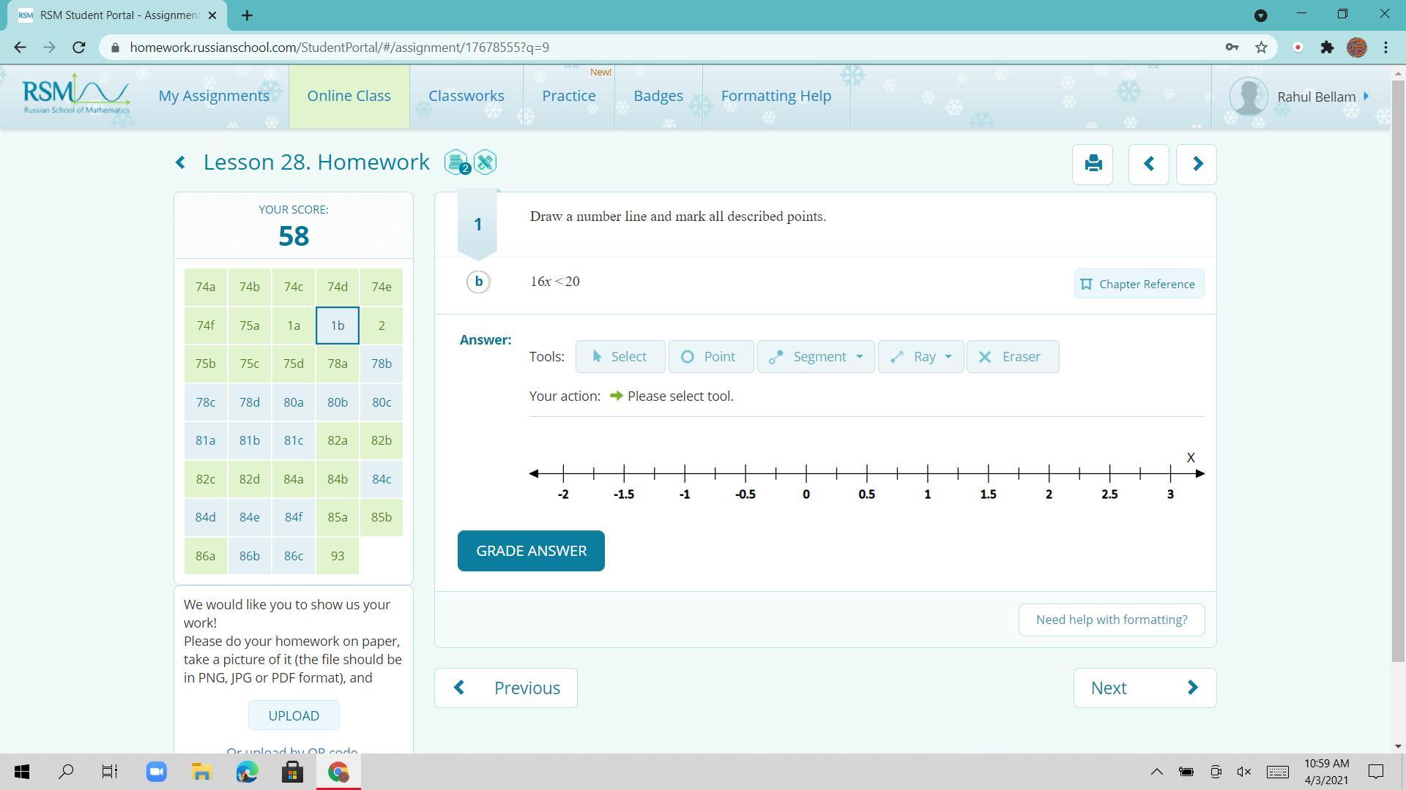Expand the Segment tool dropdown

click(x=859, y=357)
